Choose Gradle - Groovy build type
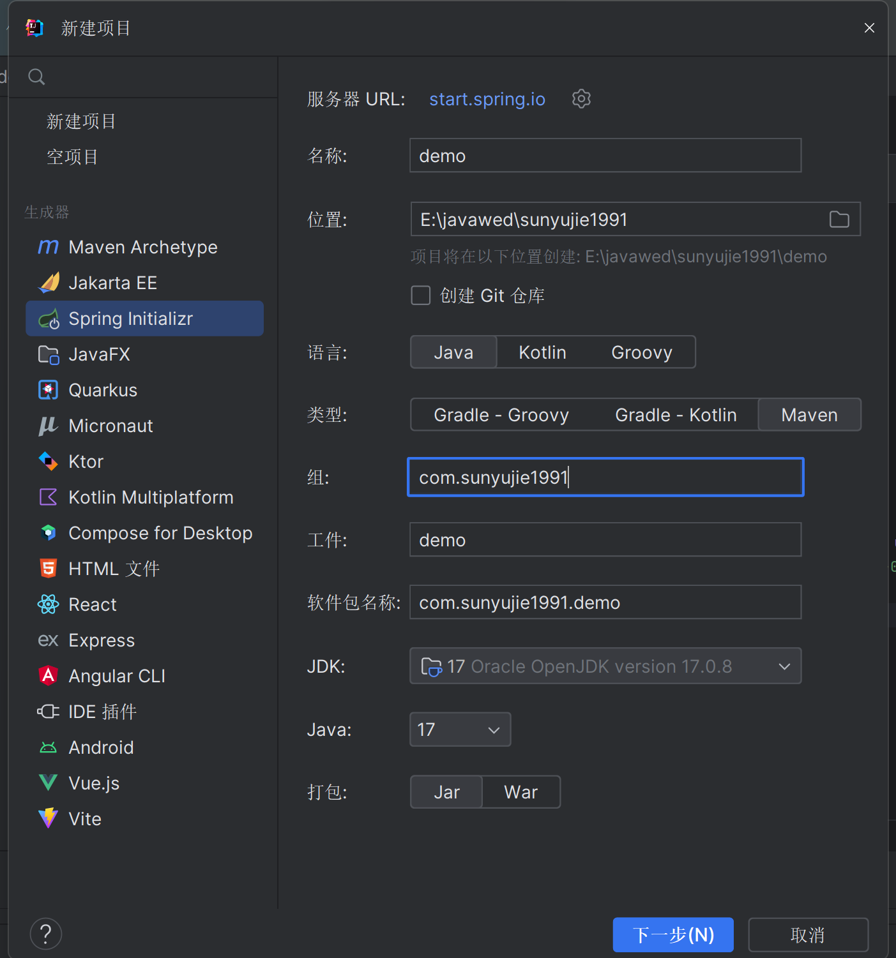 [501, 415]
